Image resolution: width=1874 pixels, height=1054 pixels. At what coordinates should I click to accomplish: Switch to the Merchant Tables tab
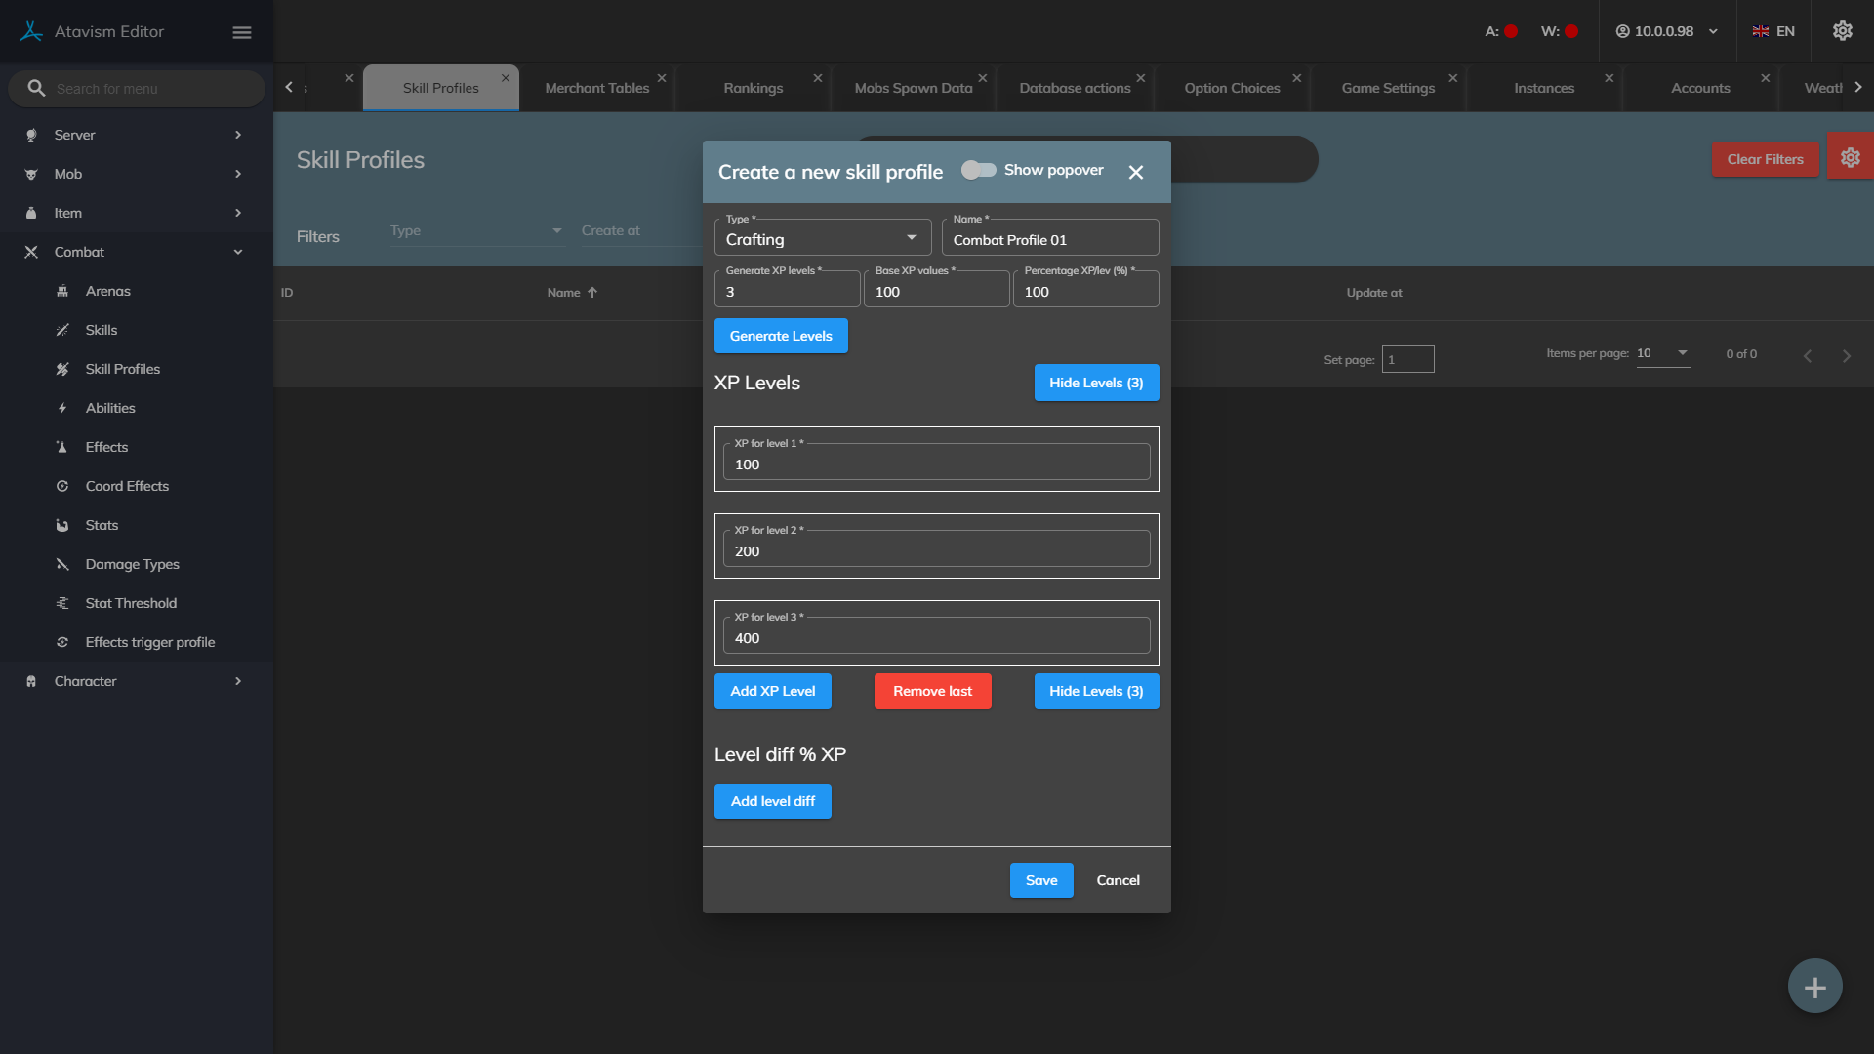tap(596, 88)
